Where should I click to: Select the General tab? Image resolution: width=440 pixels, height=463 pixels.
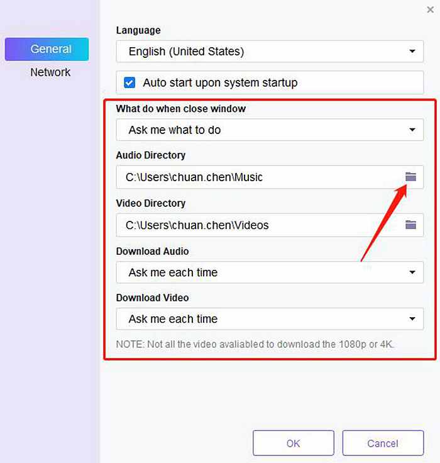(x=47, y=49)
